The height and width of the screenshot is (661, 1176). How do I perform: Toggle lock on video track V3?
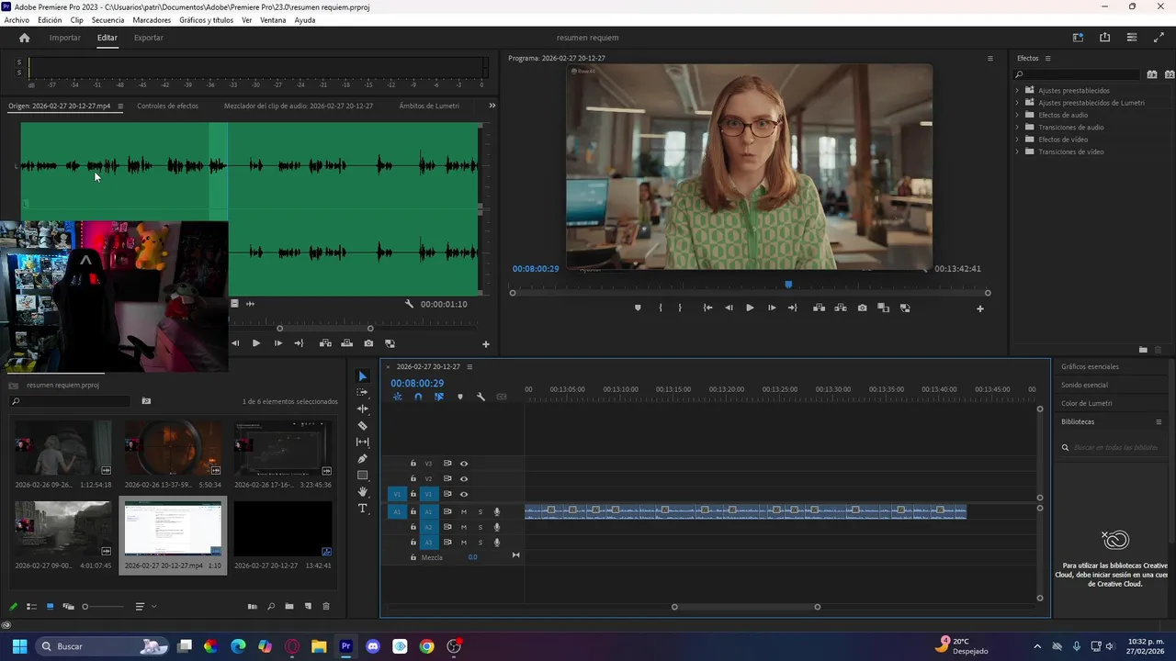tap(413, 464)
